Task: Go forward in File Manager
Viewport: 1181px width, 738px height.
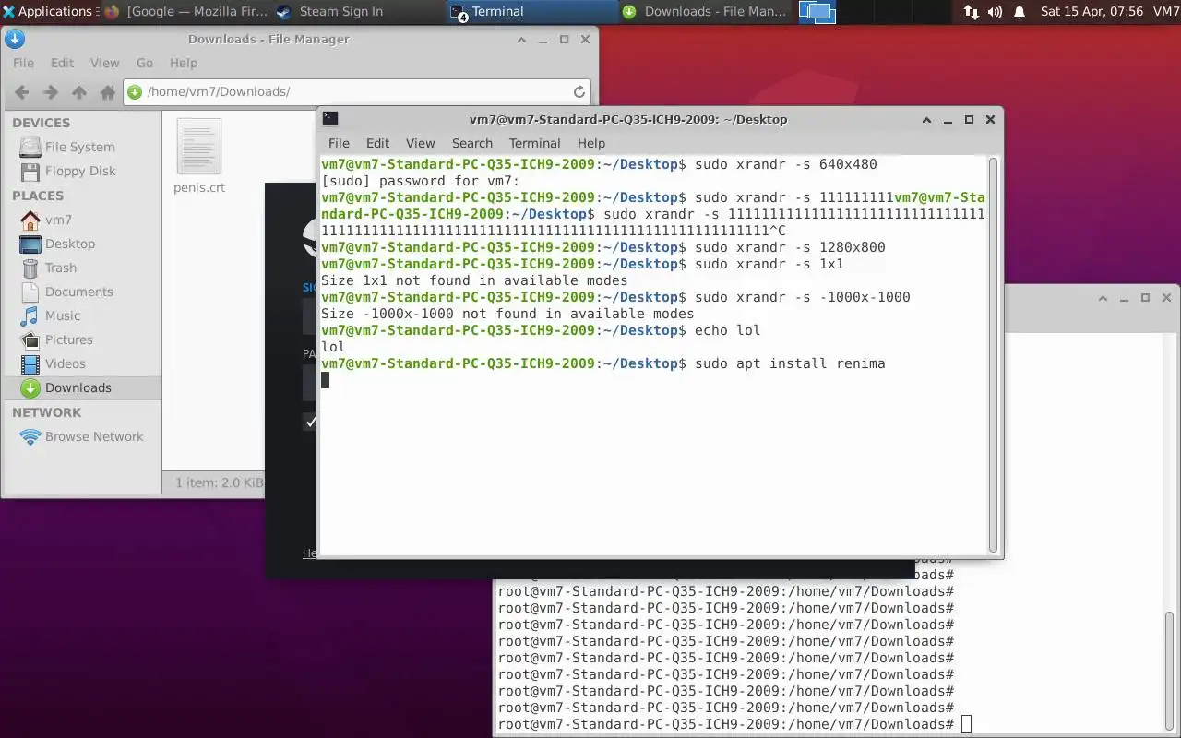Action: pos(51,91)
